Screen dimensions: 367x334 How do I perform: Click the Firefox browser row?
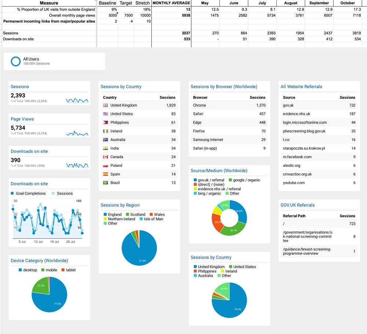click(x=229, y=131)
